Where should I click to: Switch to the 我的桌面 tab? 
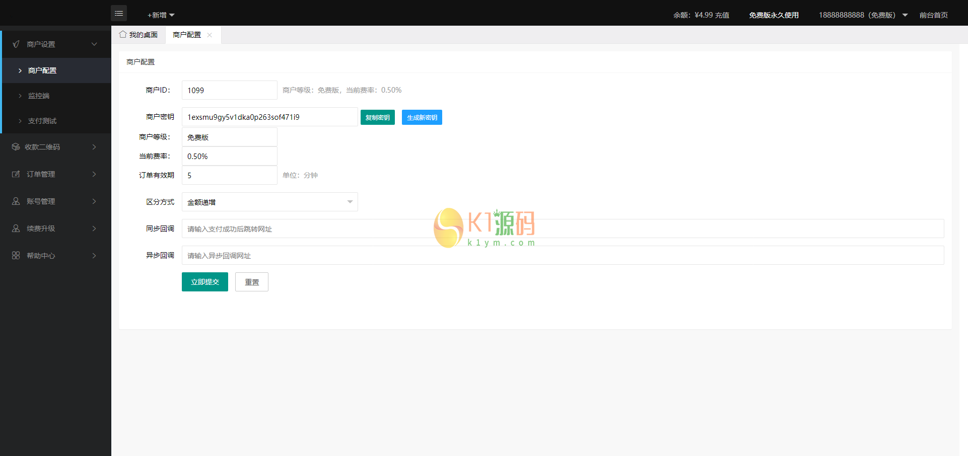tap(143, 34)
